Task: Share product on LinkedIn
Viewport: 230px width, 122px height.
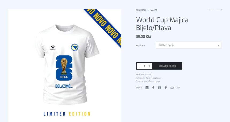Action: 159,88
